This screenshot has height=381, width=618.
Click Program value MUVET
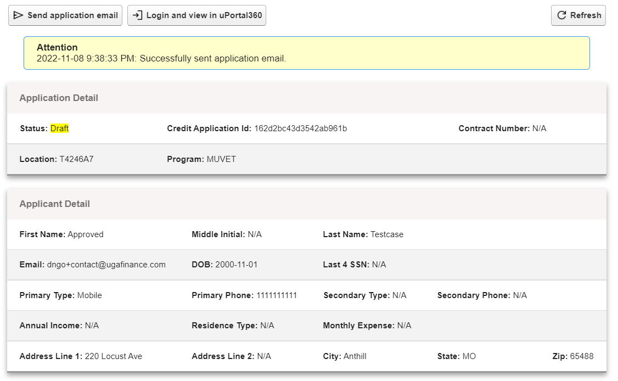click(x=221, y=159)
